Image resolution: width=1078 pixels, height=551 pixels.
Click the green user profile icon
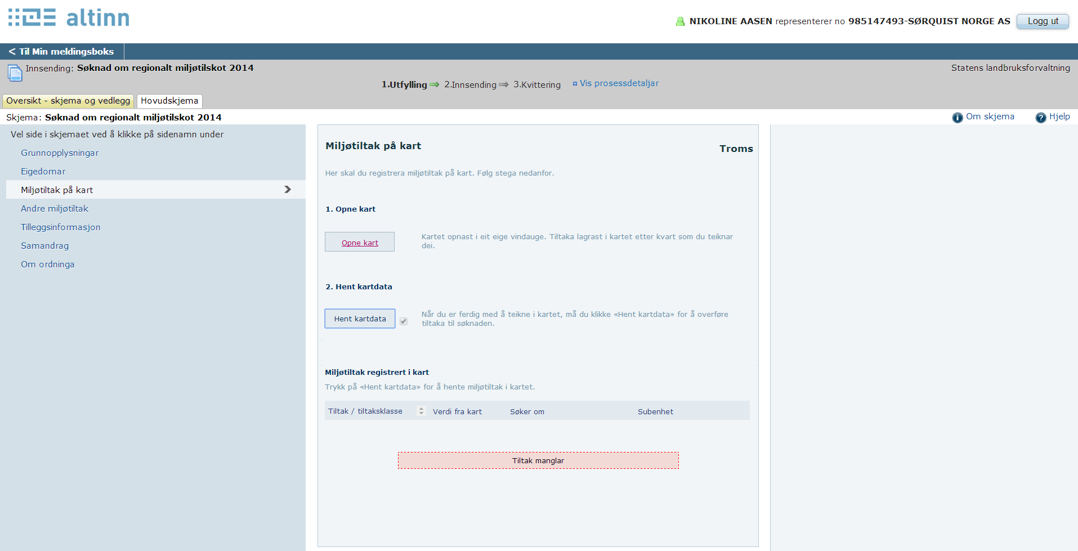pyautogui.click(x=680, y=21)
